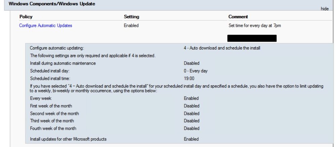The image size is (336, 147).
Task: Click the '4 - Auto download and schedule the install' value
Action: 222,48
